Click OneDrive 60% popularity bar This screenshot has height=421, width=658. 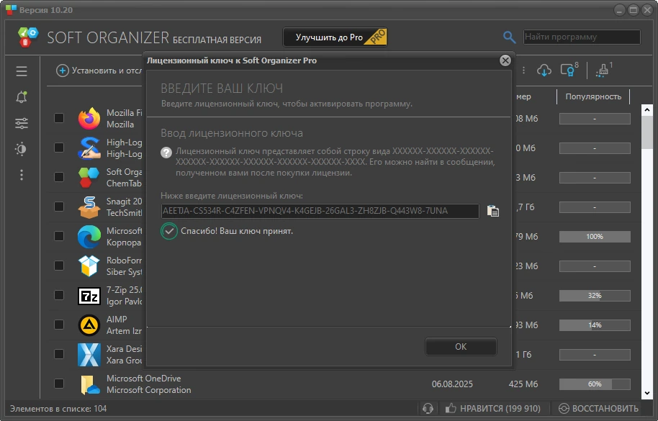coord(595,384)
